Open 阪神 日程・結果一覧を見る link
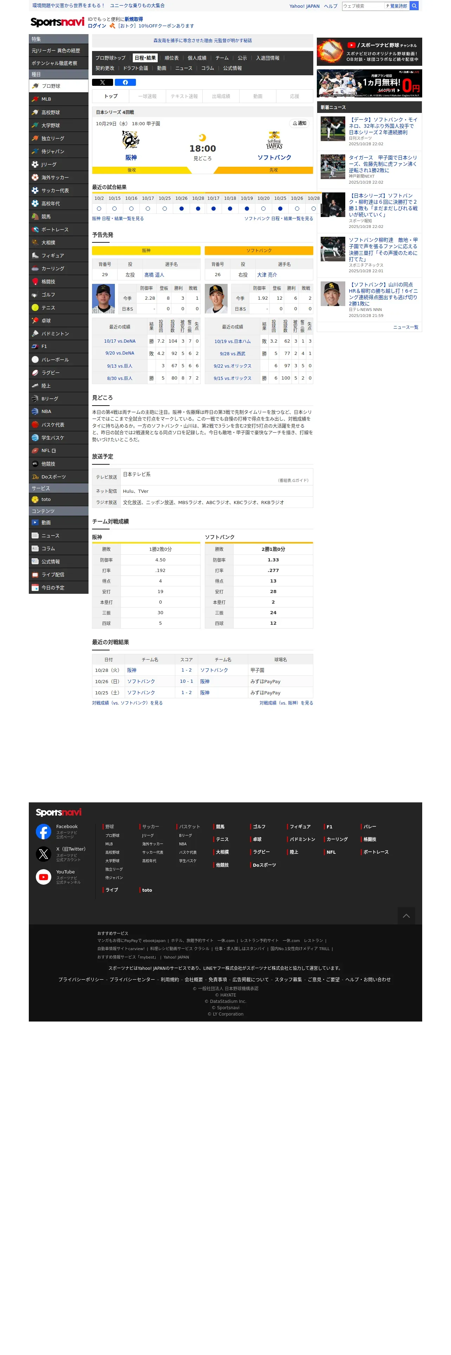 [118, 218]
